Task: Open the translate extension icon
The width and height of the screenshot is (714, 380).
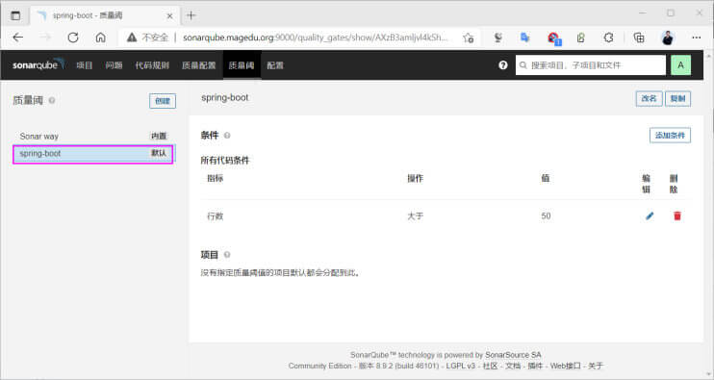Action: pos(525,38)
